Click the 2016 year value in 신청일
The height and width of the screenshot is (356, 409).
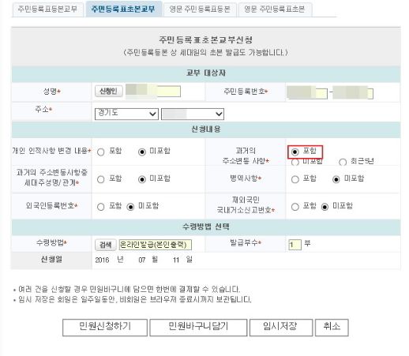coord(102,260)
